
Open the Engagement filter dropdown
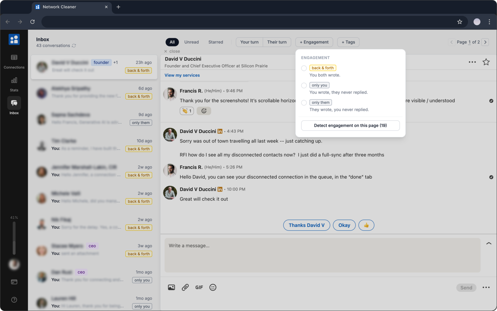(314, 42)
